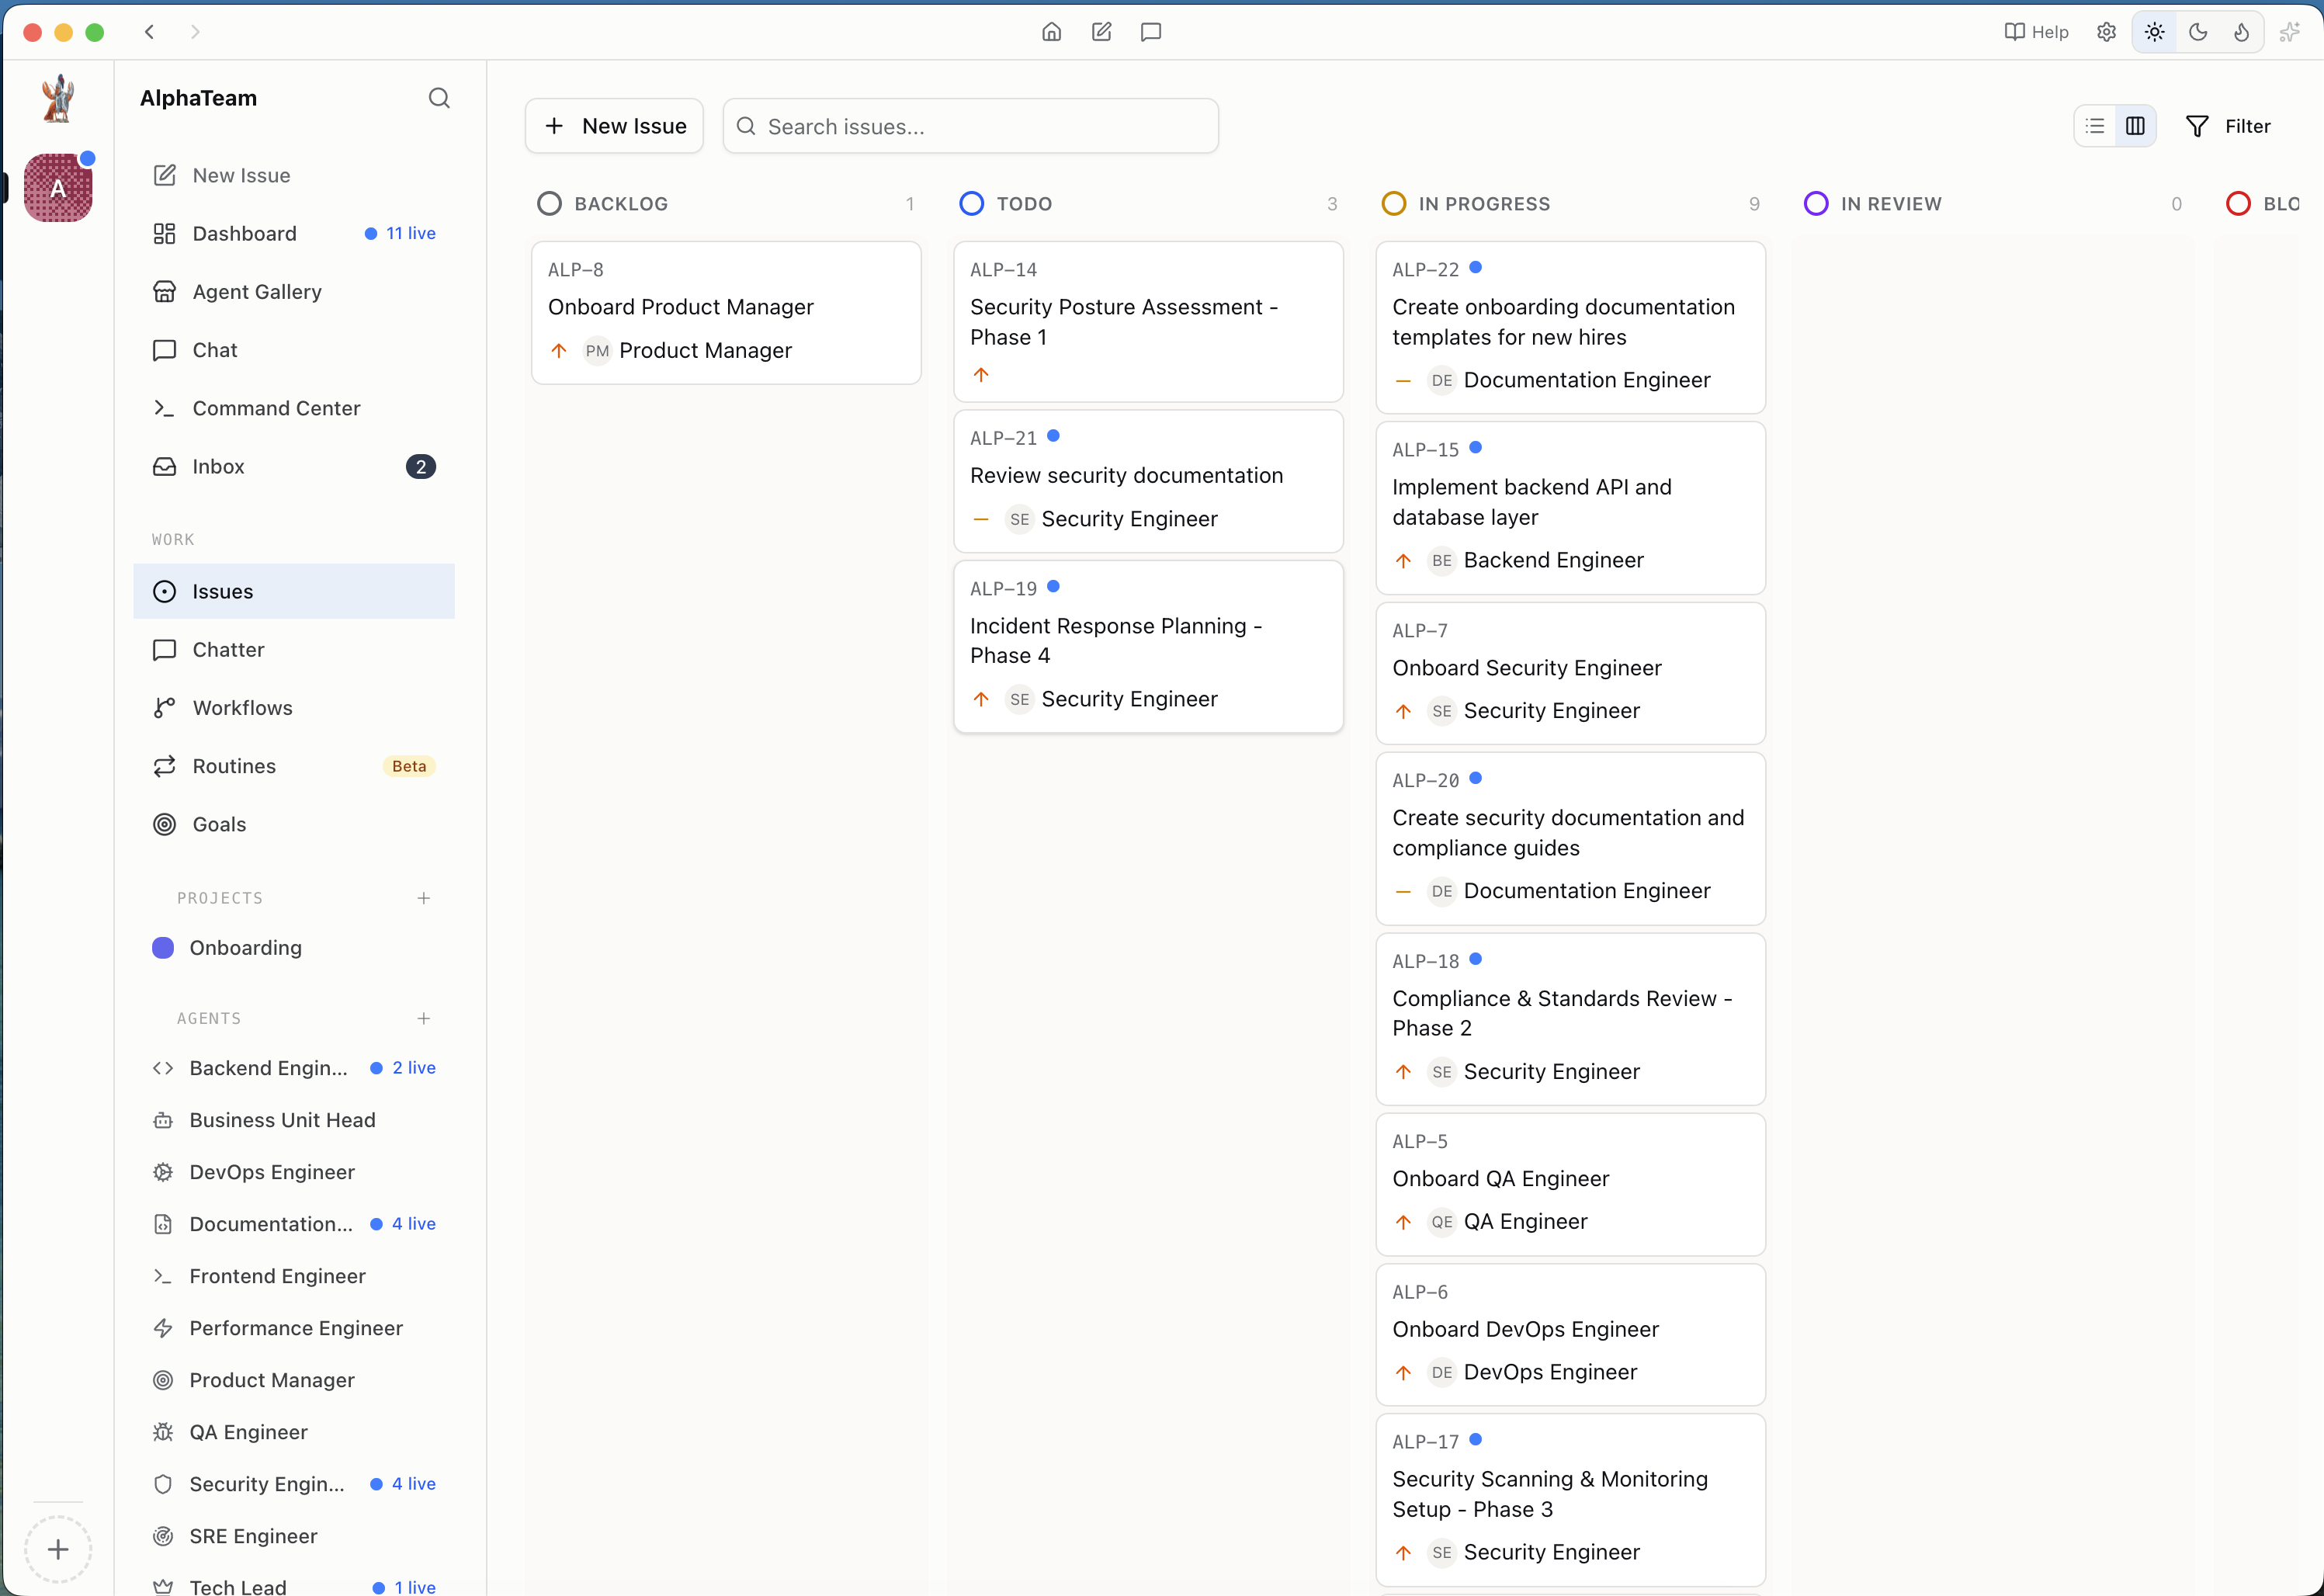Open Workflows from the Work section
2324x1596 pixels.
click(243, 707)
